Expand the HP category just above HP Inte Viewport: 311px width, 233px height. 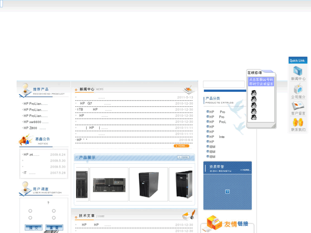(x=207, y=131)
